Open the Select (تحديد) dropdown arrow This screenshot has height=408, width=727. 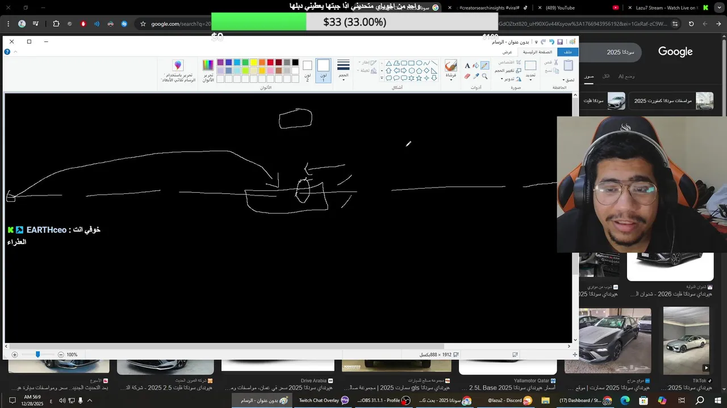coord(530,80)
